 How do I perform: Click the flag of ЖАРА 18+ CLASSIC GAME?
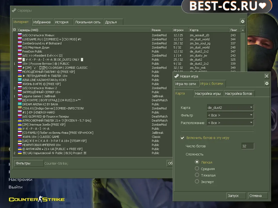pyautogui.click(x=20, y=137)
